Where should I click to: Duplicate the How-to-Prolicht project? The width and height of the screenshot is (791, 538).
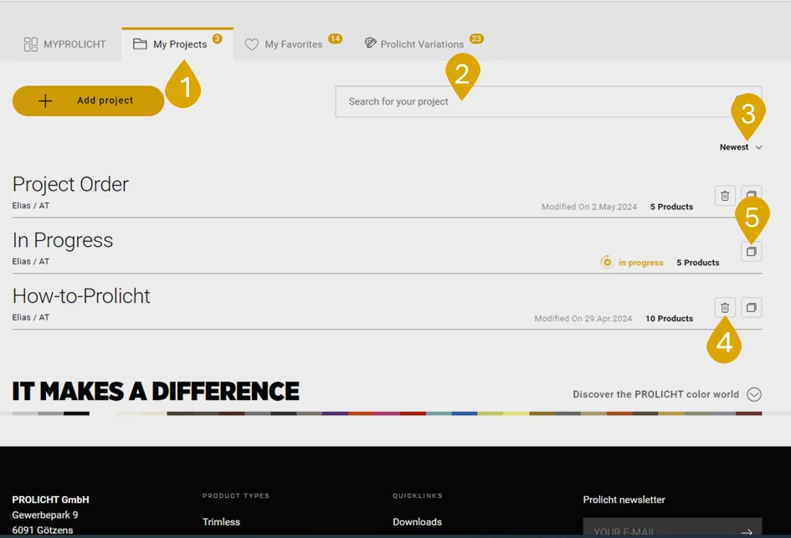coord(751,307)
